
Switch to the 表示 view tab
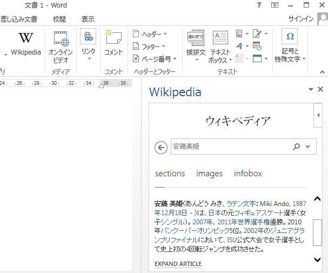88,19
